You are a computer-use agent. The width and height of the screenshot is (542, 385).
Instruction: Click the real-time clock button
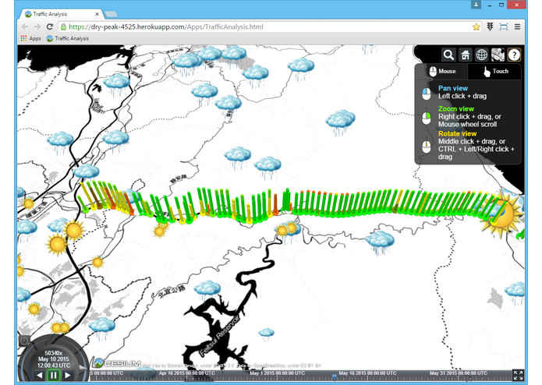click(24, 341)
